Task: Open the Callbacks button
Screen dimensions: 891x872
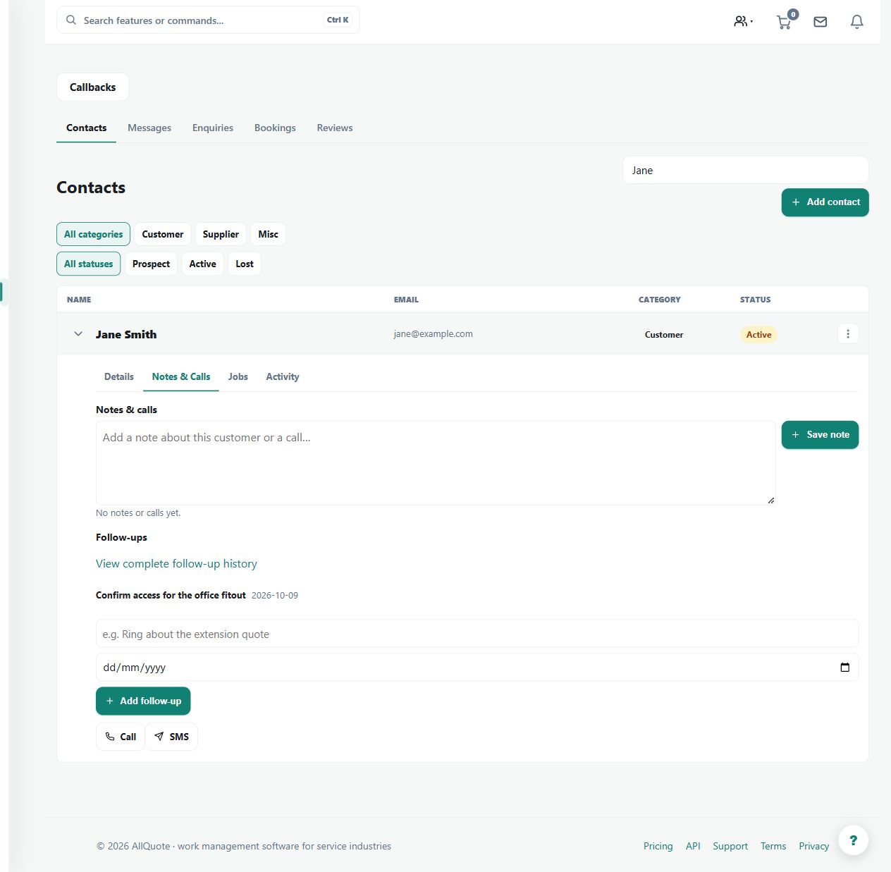Action: pyautogui.click(x=92, y=87)
